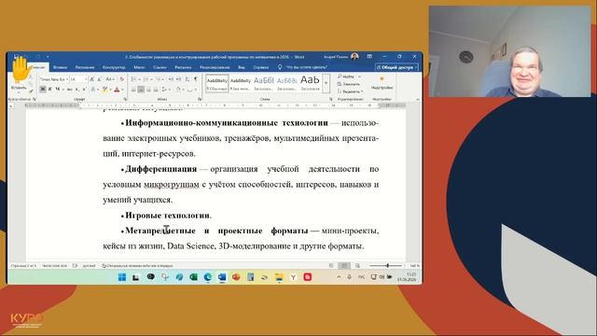Open the Insert ribbon tab
The height and width of the screenshot is (336, 597).
click(x=60, y=67)
